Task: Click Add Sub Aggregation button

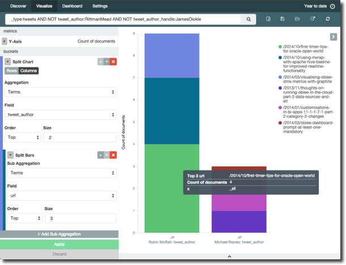Action: tap(59, 234)
